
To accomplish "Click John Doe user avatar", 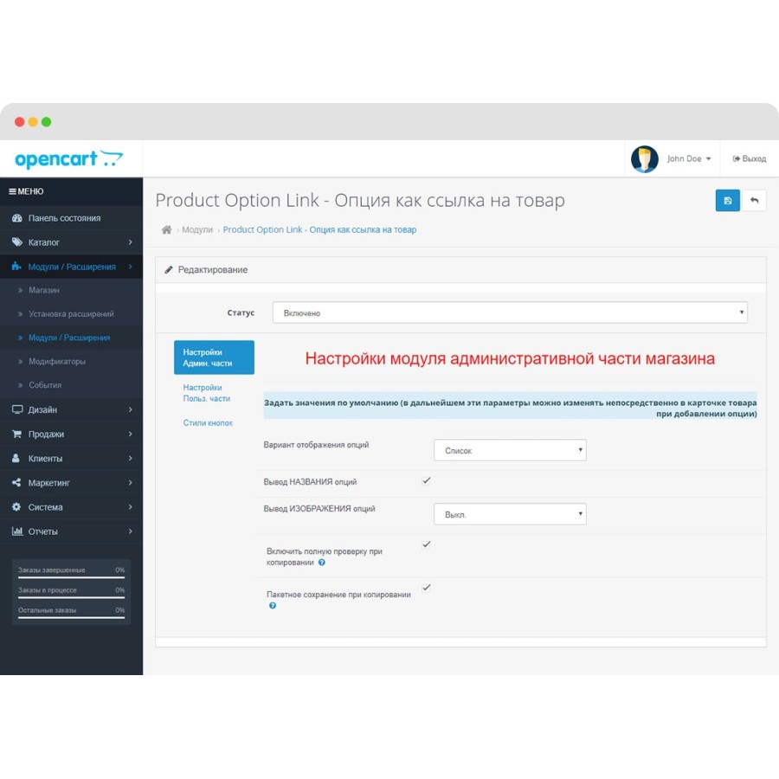I will 644,159.
